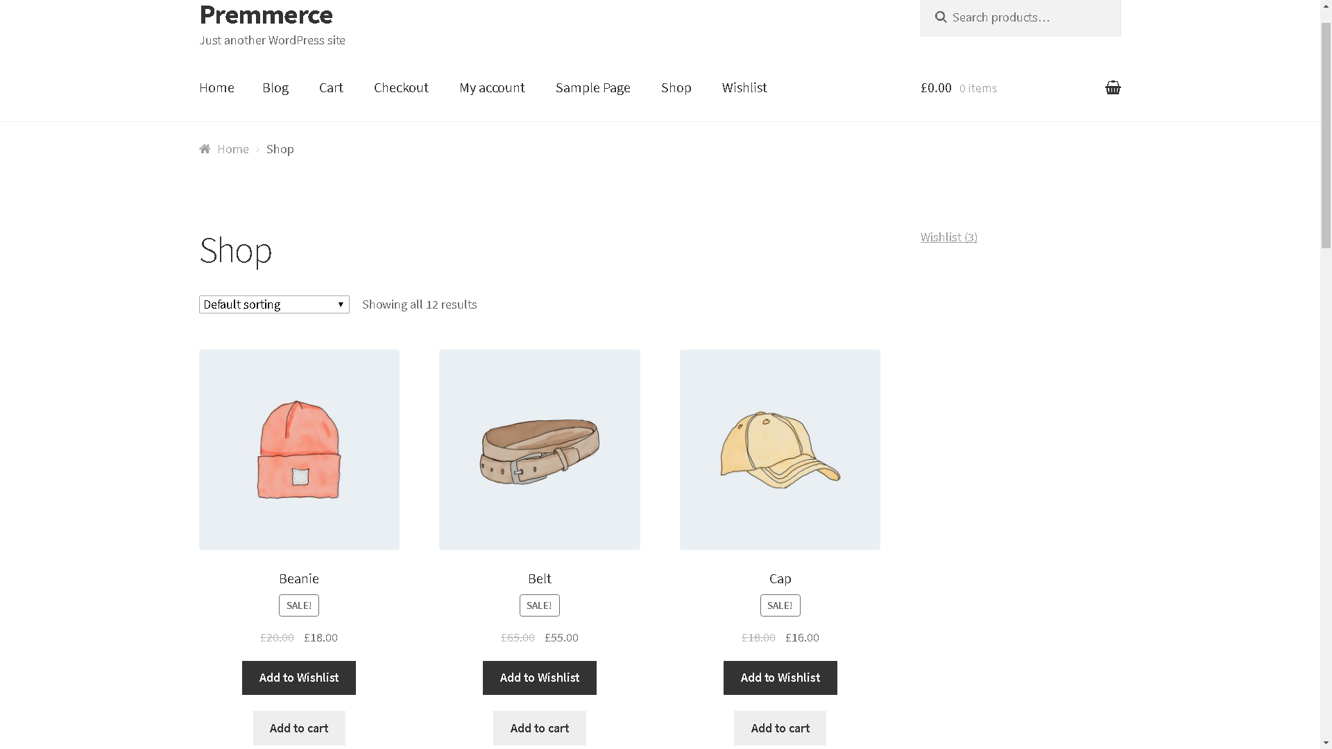This screenshot has height=749, width=1332.
Task: Open the Checkout menu link
Action: (x=401, y=88)
